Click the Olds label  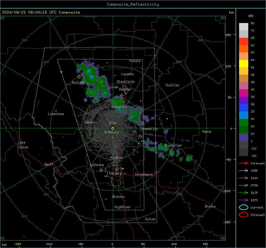[113, 123]
